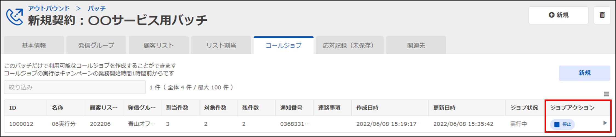Open the 応対記録（未保存） tab
Image resolution: width=616 pixels, height=137 pixels.
[x=348, y=45]
